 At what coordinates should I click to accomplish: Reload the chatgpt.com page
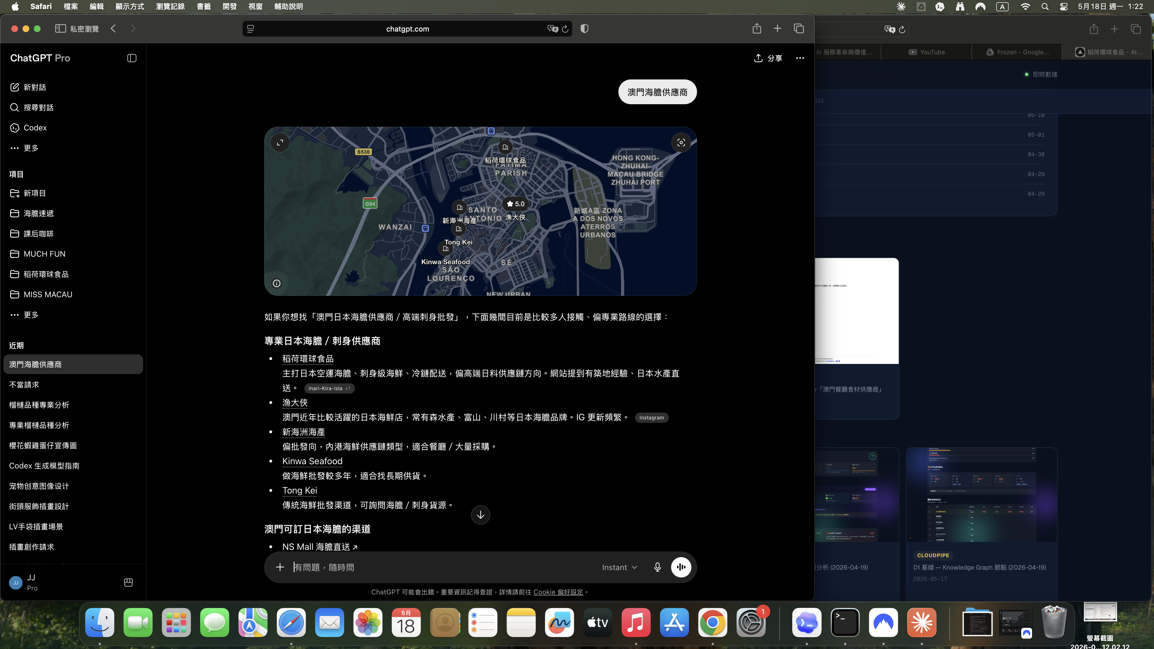click(x=565, y=29)
